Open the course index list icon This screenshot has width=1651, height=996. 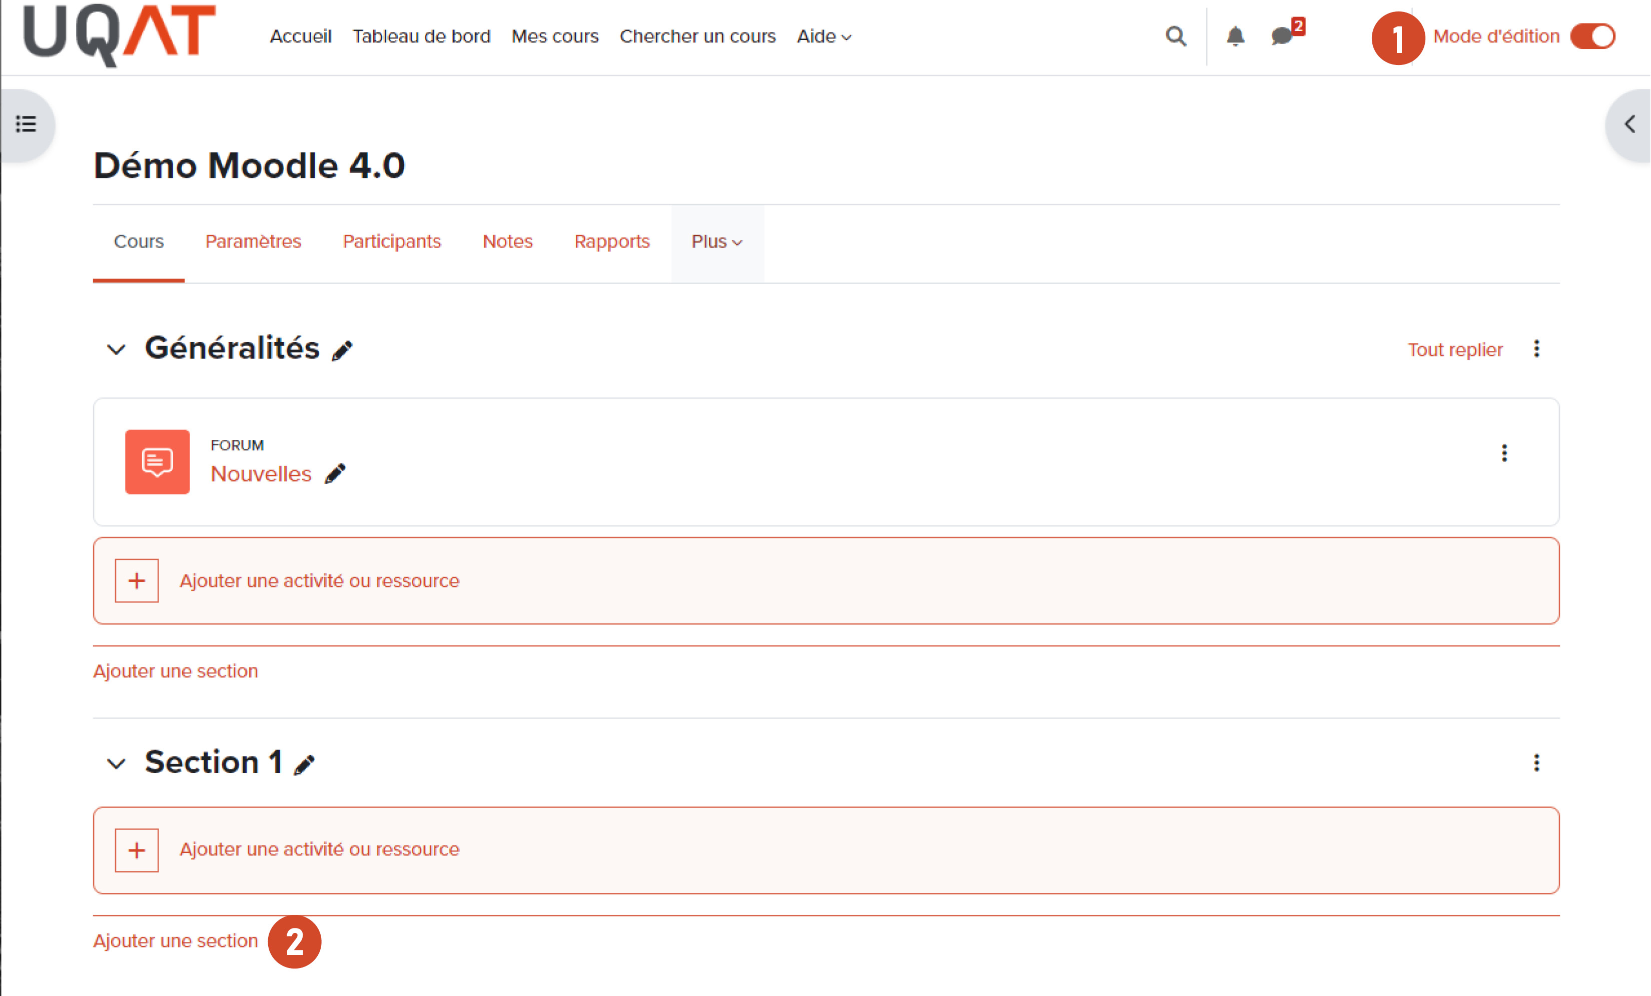coord(26,124)
